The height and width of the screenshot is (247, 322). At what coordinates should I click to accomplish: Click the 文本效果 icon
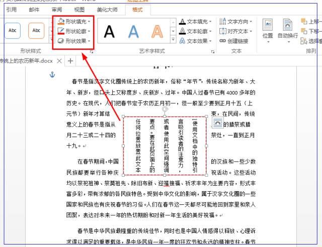click(x=182, y=41)
